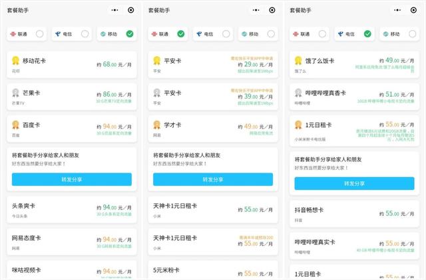The height and width of the screenshot is (280, 426).
Task: Open the 饿了么饭卡 plan card
Action: 354,65
